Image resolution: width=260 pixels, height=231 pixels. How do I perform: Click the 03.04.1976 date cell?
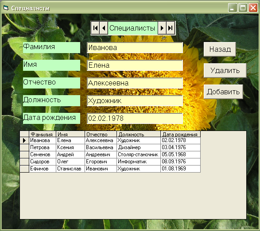point(181,147)
